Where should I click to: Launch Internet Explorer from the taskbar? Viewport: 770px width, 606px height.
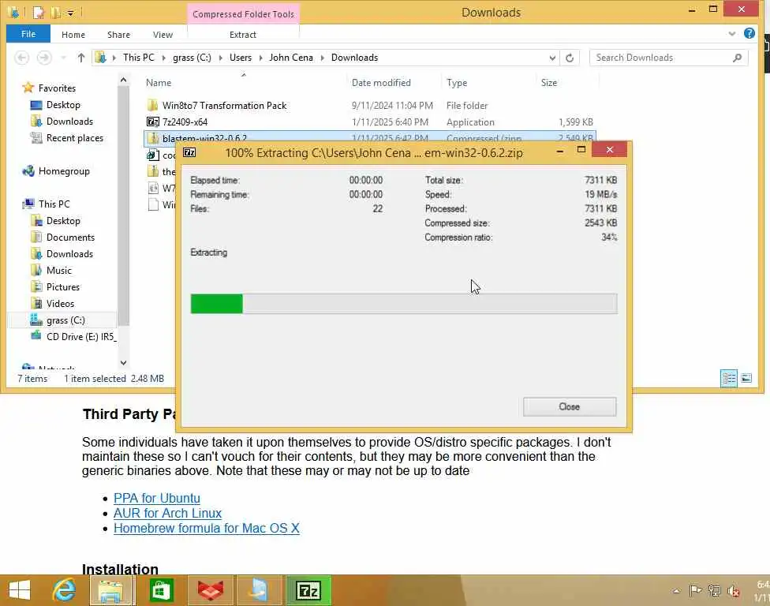[64, 590]
